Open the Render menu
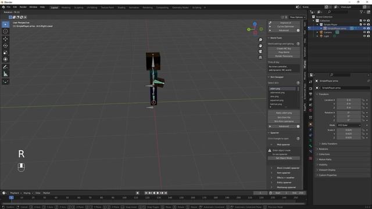The width and height of the screenshot is (372, 209). click(x=23, y=8)
